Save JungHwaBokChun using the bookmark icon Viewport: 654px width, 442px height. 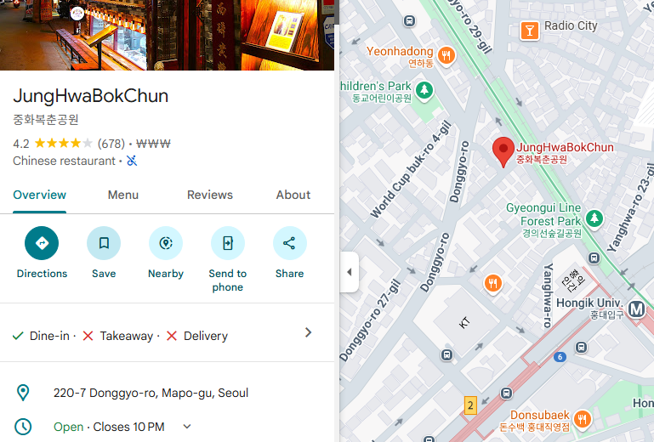104,243
